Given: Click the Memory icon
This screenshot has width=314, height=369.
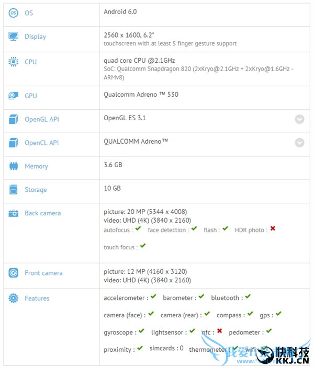Looking at the screenshot, I should (14, 166).
